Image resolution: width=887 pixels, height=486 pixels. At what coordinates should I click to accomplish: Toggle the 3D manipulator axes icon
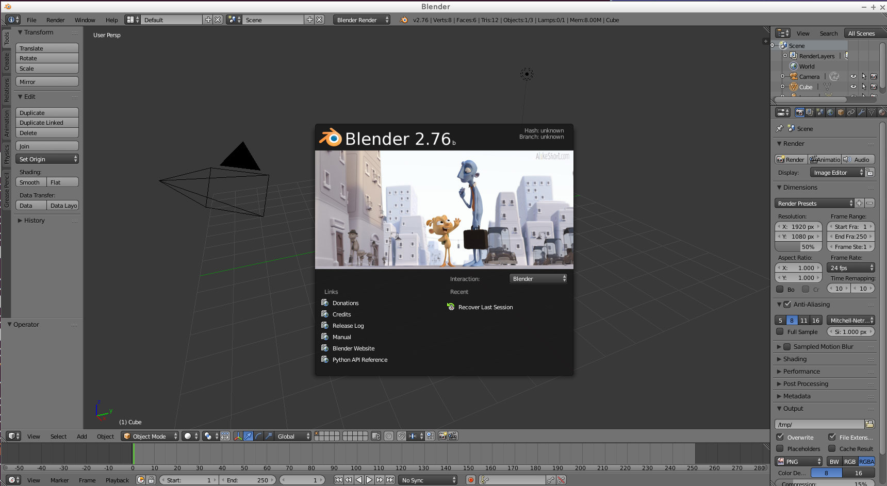238,436
